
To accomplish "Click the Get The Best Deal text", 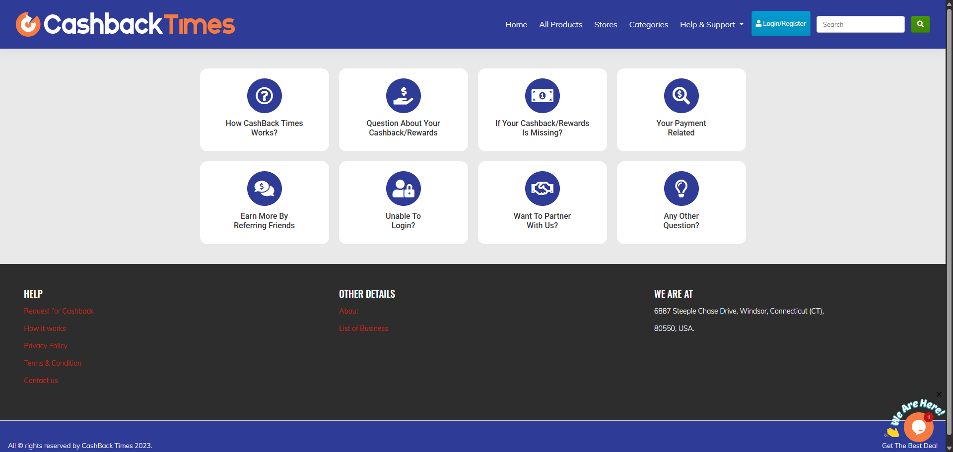I will (910, 446).
